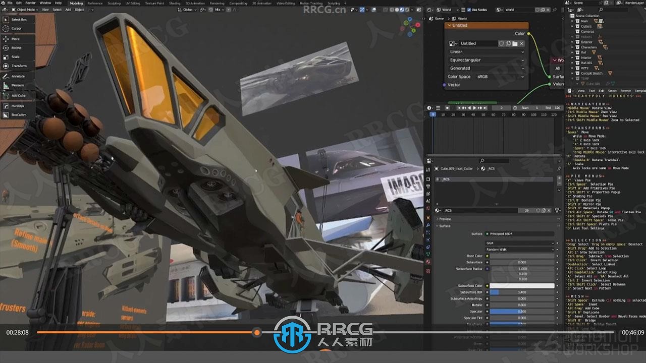Click the open image folder icon in node
Viewport: 646px width, 363px height.
pos(515,43)
